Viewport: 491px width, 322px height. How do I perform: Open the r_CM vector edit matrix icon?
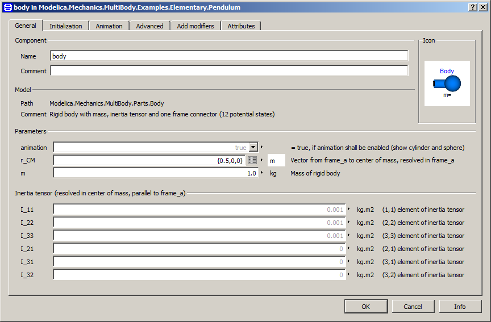[252, 161]
